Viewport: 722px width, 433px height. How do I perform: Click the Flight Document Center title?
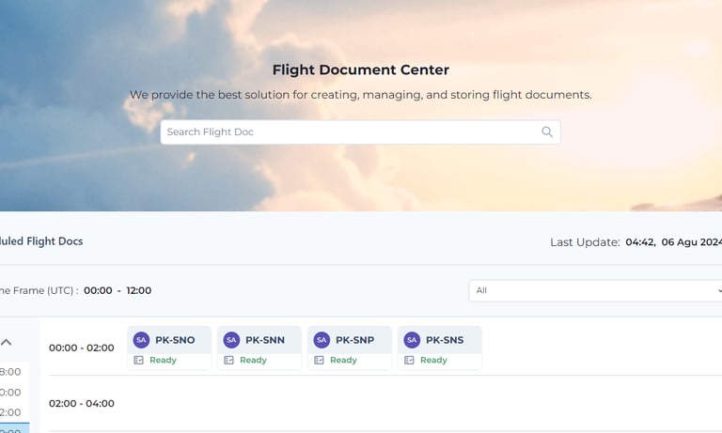pos(361,70)
